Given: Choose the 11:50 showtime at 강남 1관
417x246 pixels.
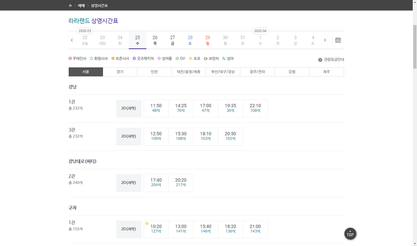Looking at the screenshot, I should (x=156, y=108).
